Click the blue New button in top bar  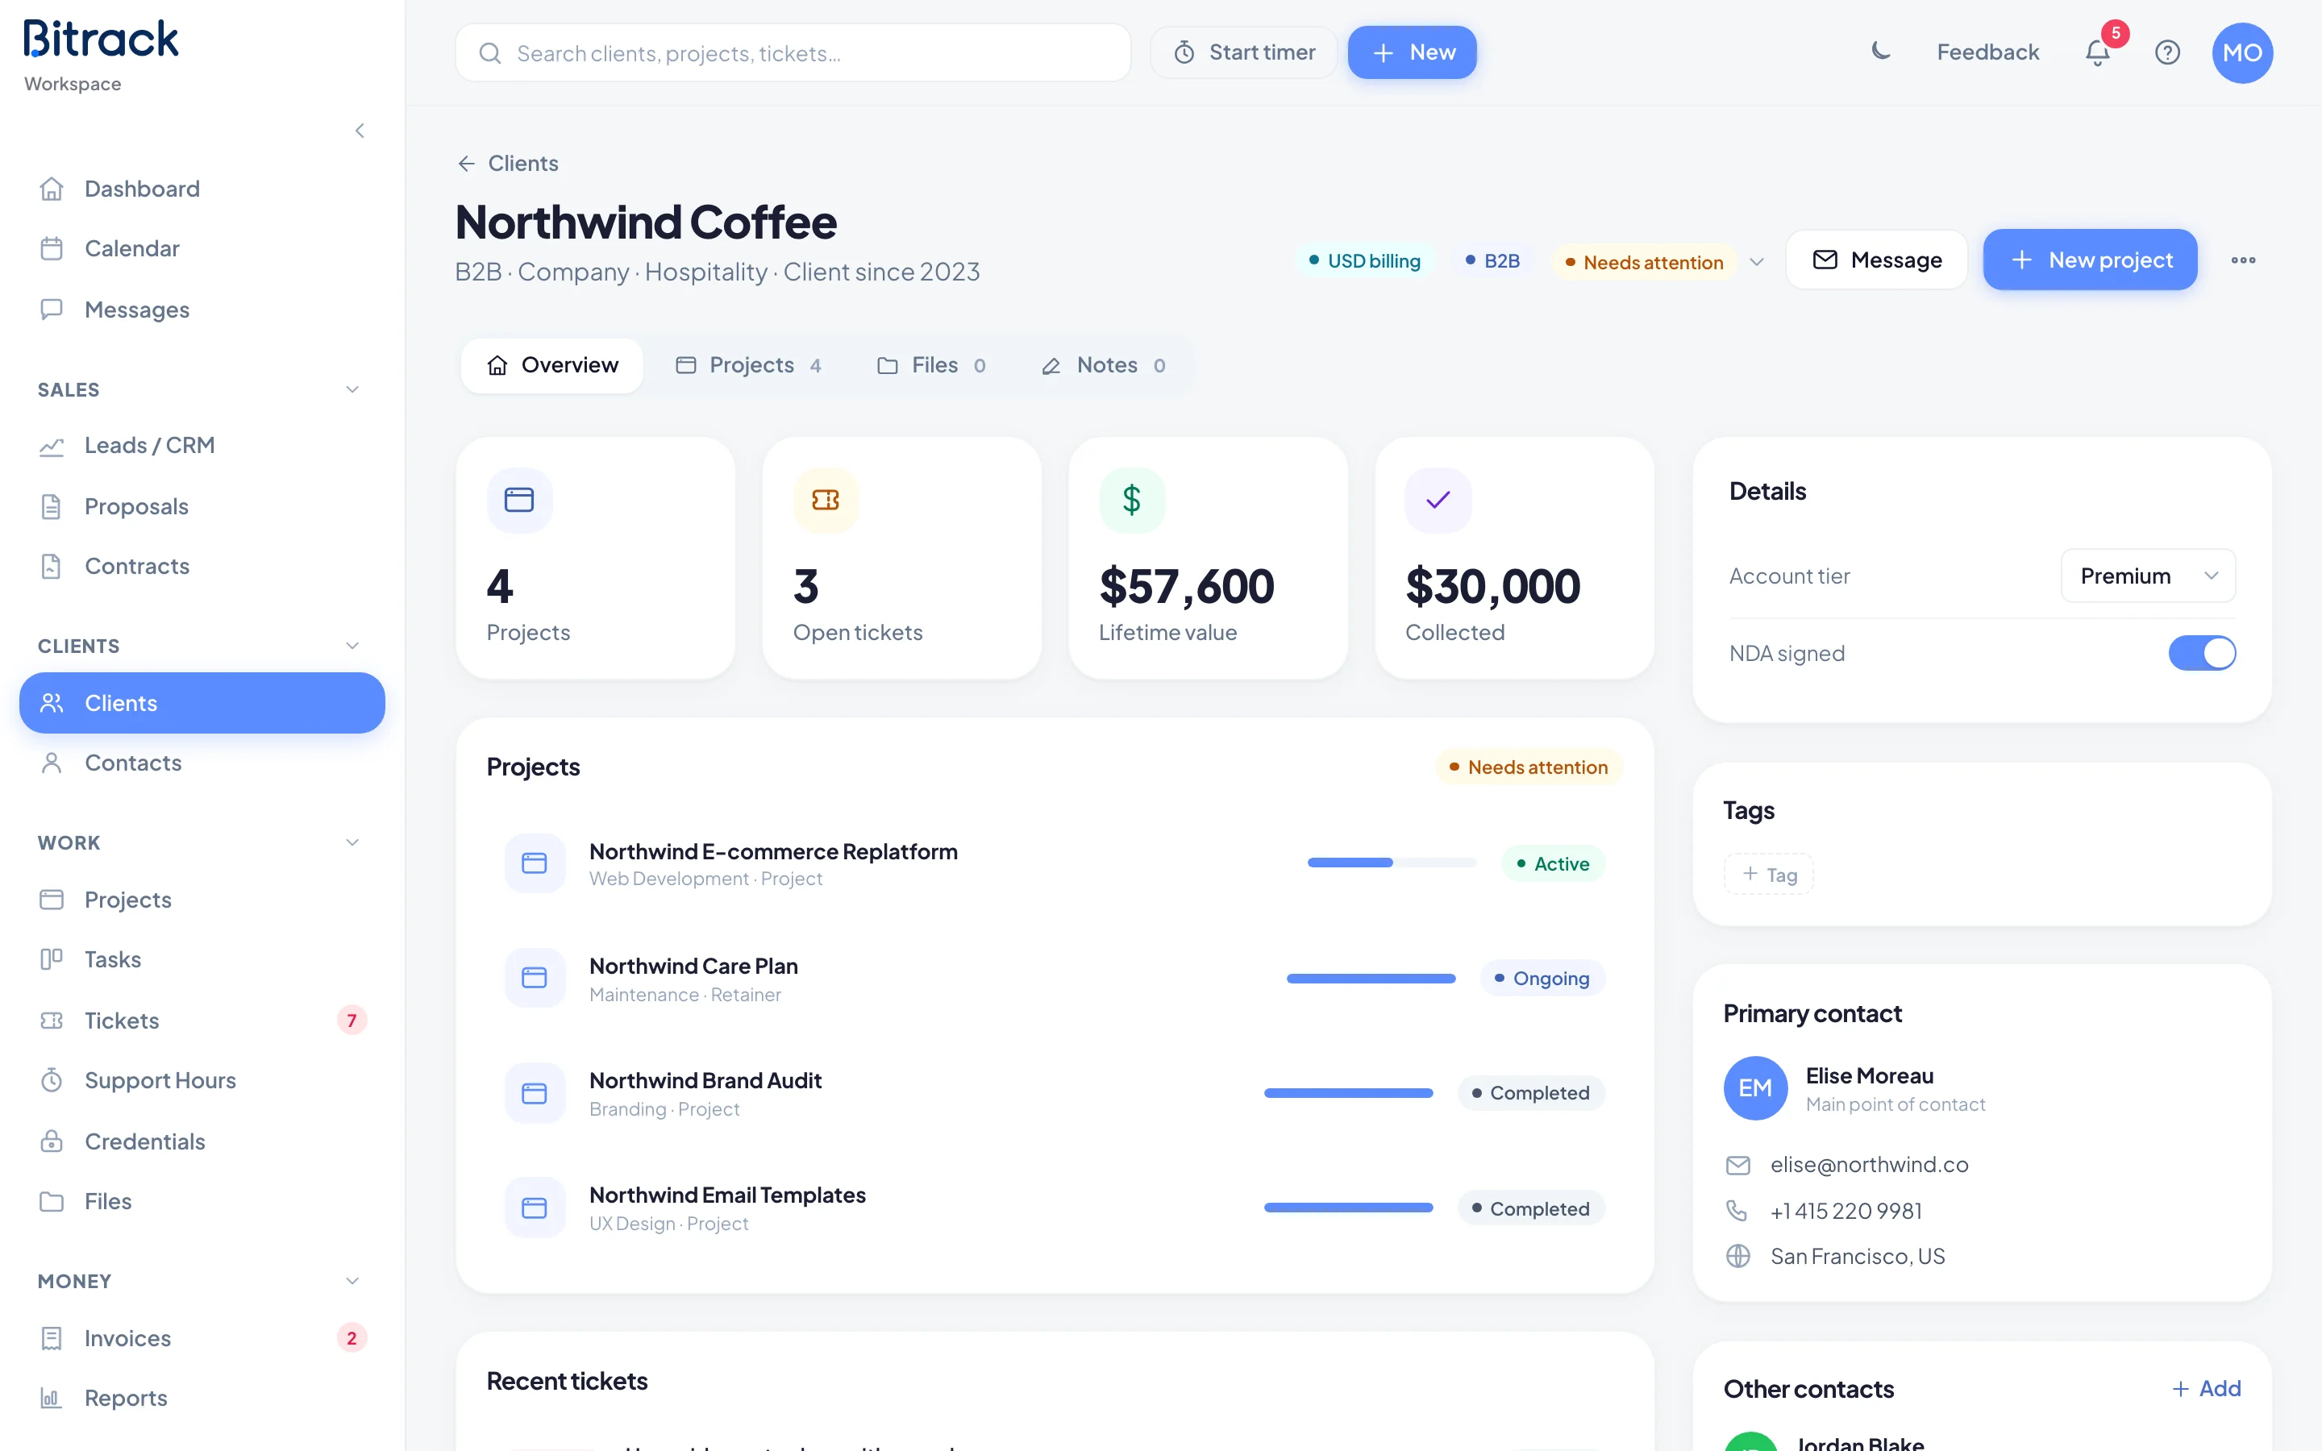click(x=1412, y=52)
